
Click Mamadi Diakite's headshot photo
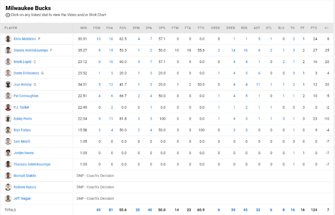click(x=8, y=176)
